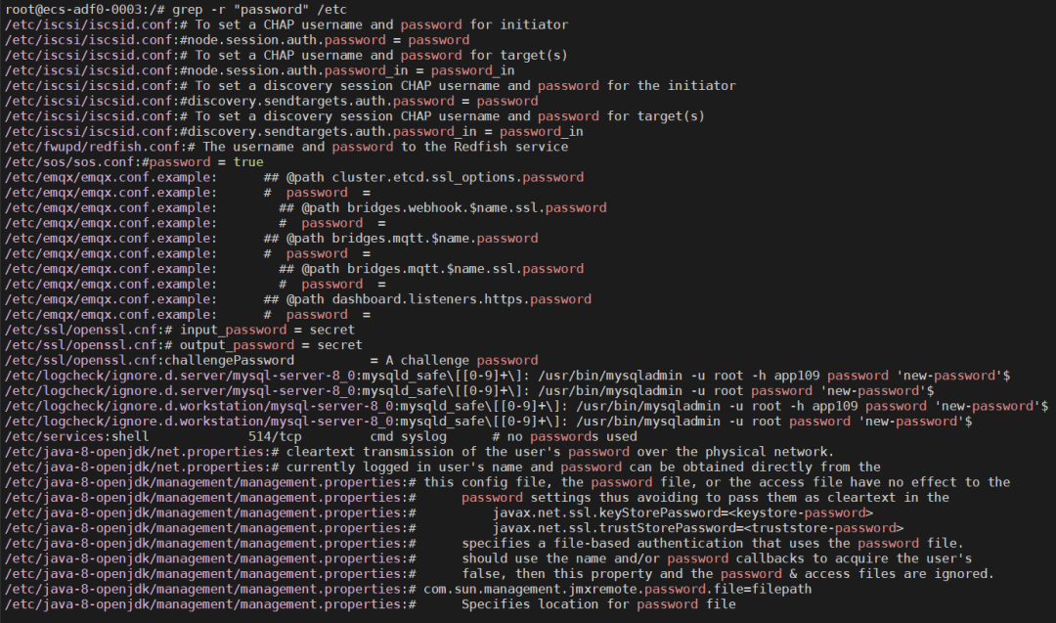Click 'com.sun.management.jmxremote.password.file=filepath' text
Viewport: 1056px width, 623px height.
(x=618, y=589)
